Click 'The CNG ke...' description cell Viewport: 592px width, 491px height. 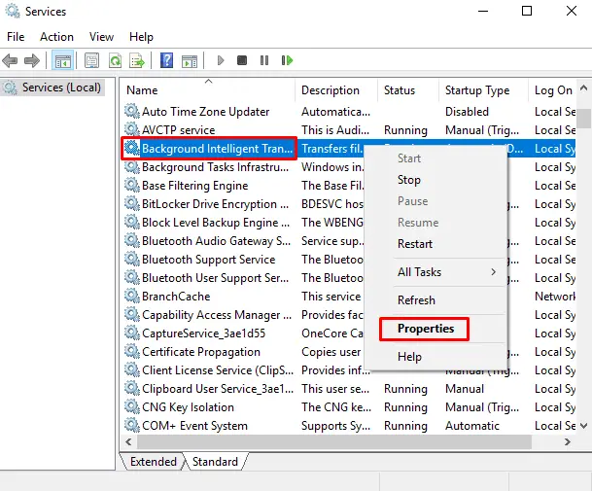pos(336,407)
